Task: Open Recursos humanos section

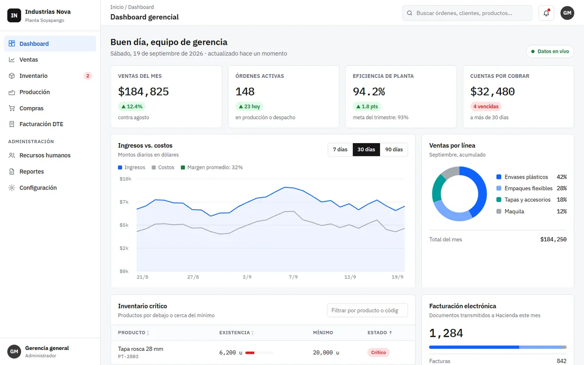Action: (x=50, y=155)
